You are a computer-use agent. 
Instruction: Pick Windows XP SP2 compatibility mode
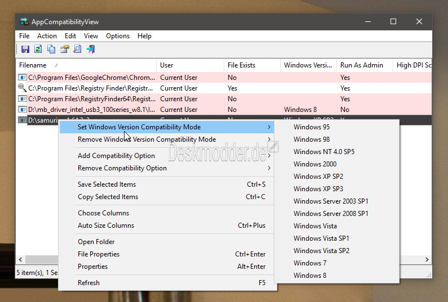coord(336,176)
